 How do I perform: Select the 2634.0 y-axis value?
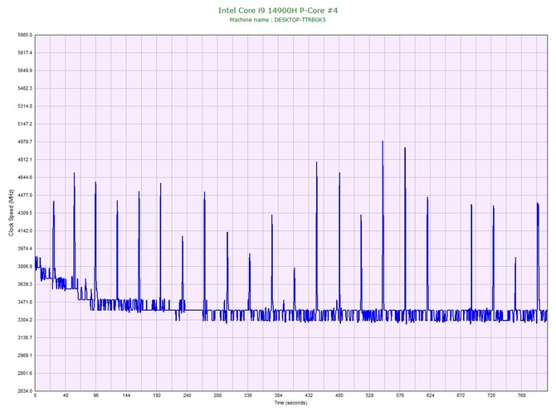click(x=25, y=391)
